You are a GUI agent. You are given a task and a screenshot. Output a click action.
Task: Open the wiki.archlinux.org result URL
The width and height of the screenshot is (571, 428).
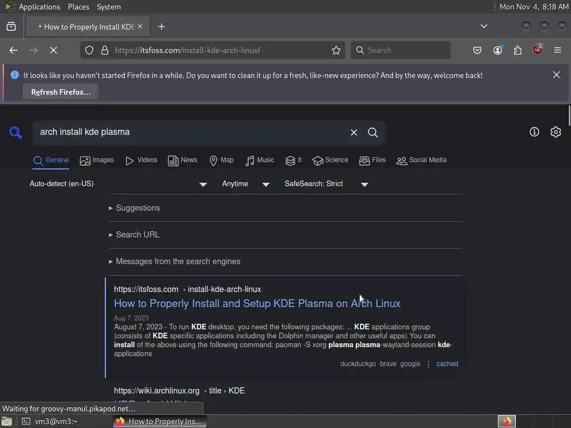[x=179, y=391]
